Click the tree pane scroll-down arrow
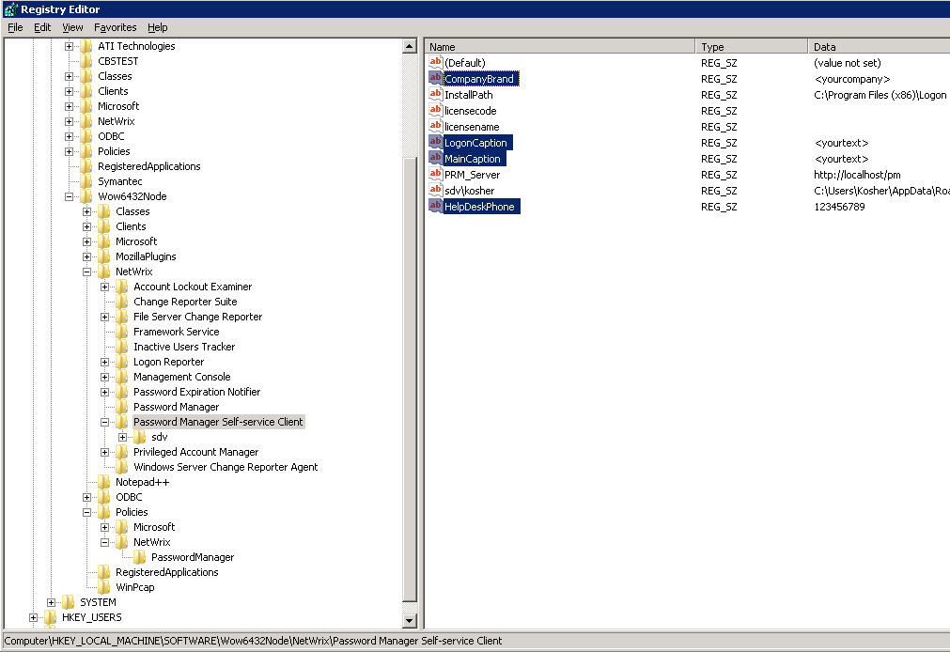The image size is (950, 652). 409,621
